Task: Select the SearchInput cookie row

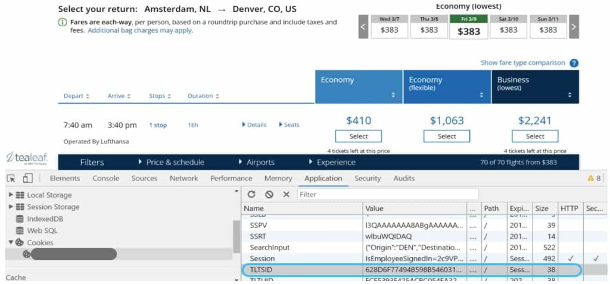Action: [424, 248]
